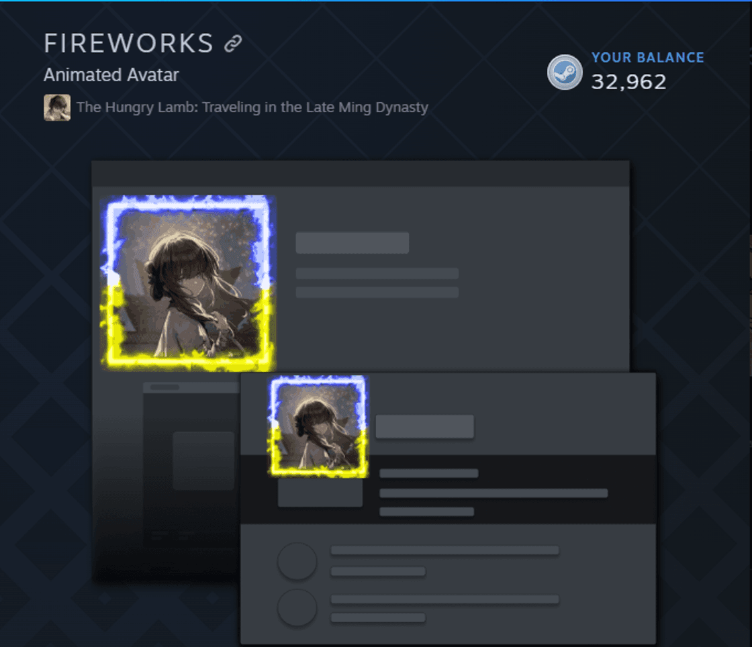The image size is (752, 647).
Task: Click first circular placeholder in mini-profile preview
Action: [x=297, y=561]
